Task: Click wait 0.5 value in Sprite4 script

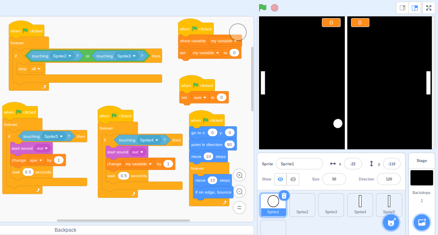Action: [124, 176]
